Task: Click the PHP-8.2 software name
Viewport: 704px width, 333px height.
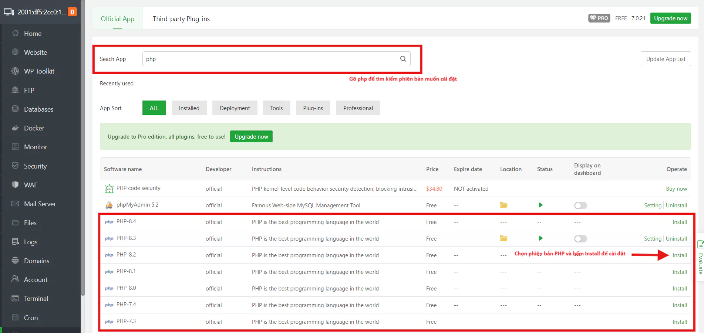Action: (126, 255)
